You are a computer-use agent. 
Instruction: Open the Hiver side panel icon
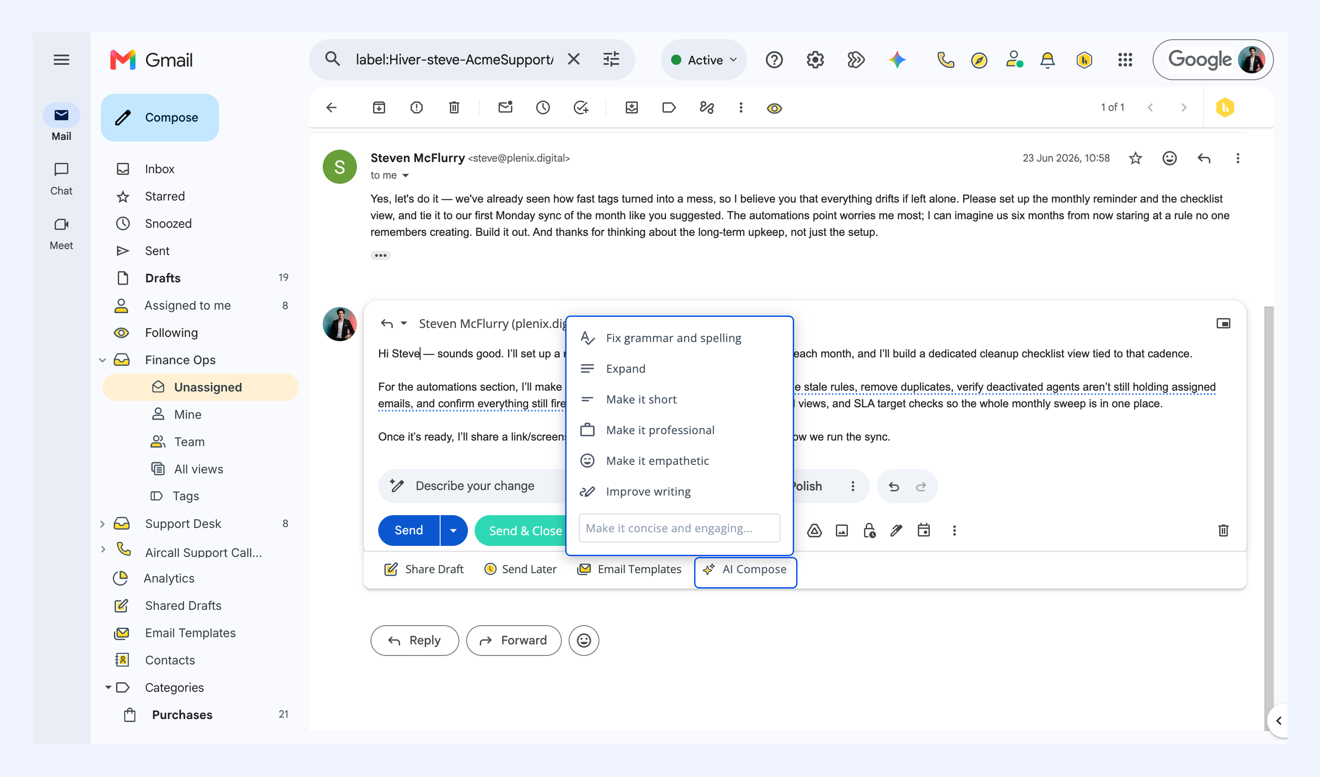[x=1225, y=107]
